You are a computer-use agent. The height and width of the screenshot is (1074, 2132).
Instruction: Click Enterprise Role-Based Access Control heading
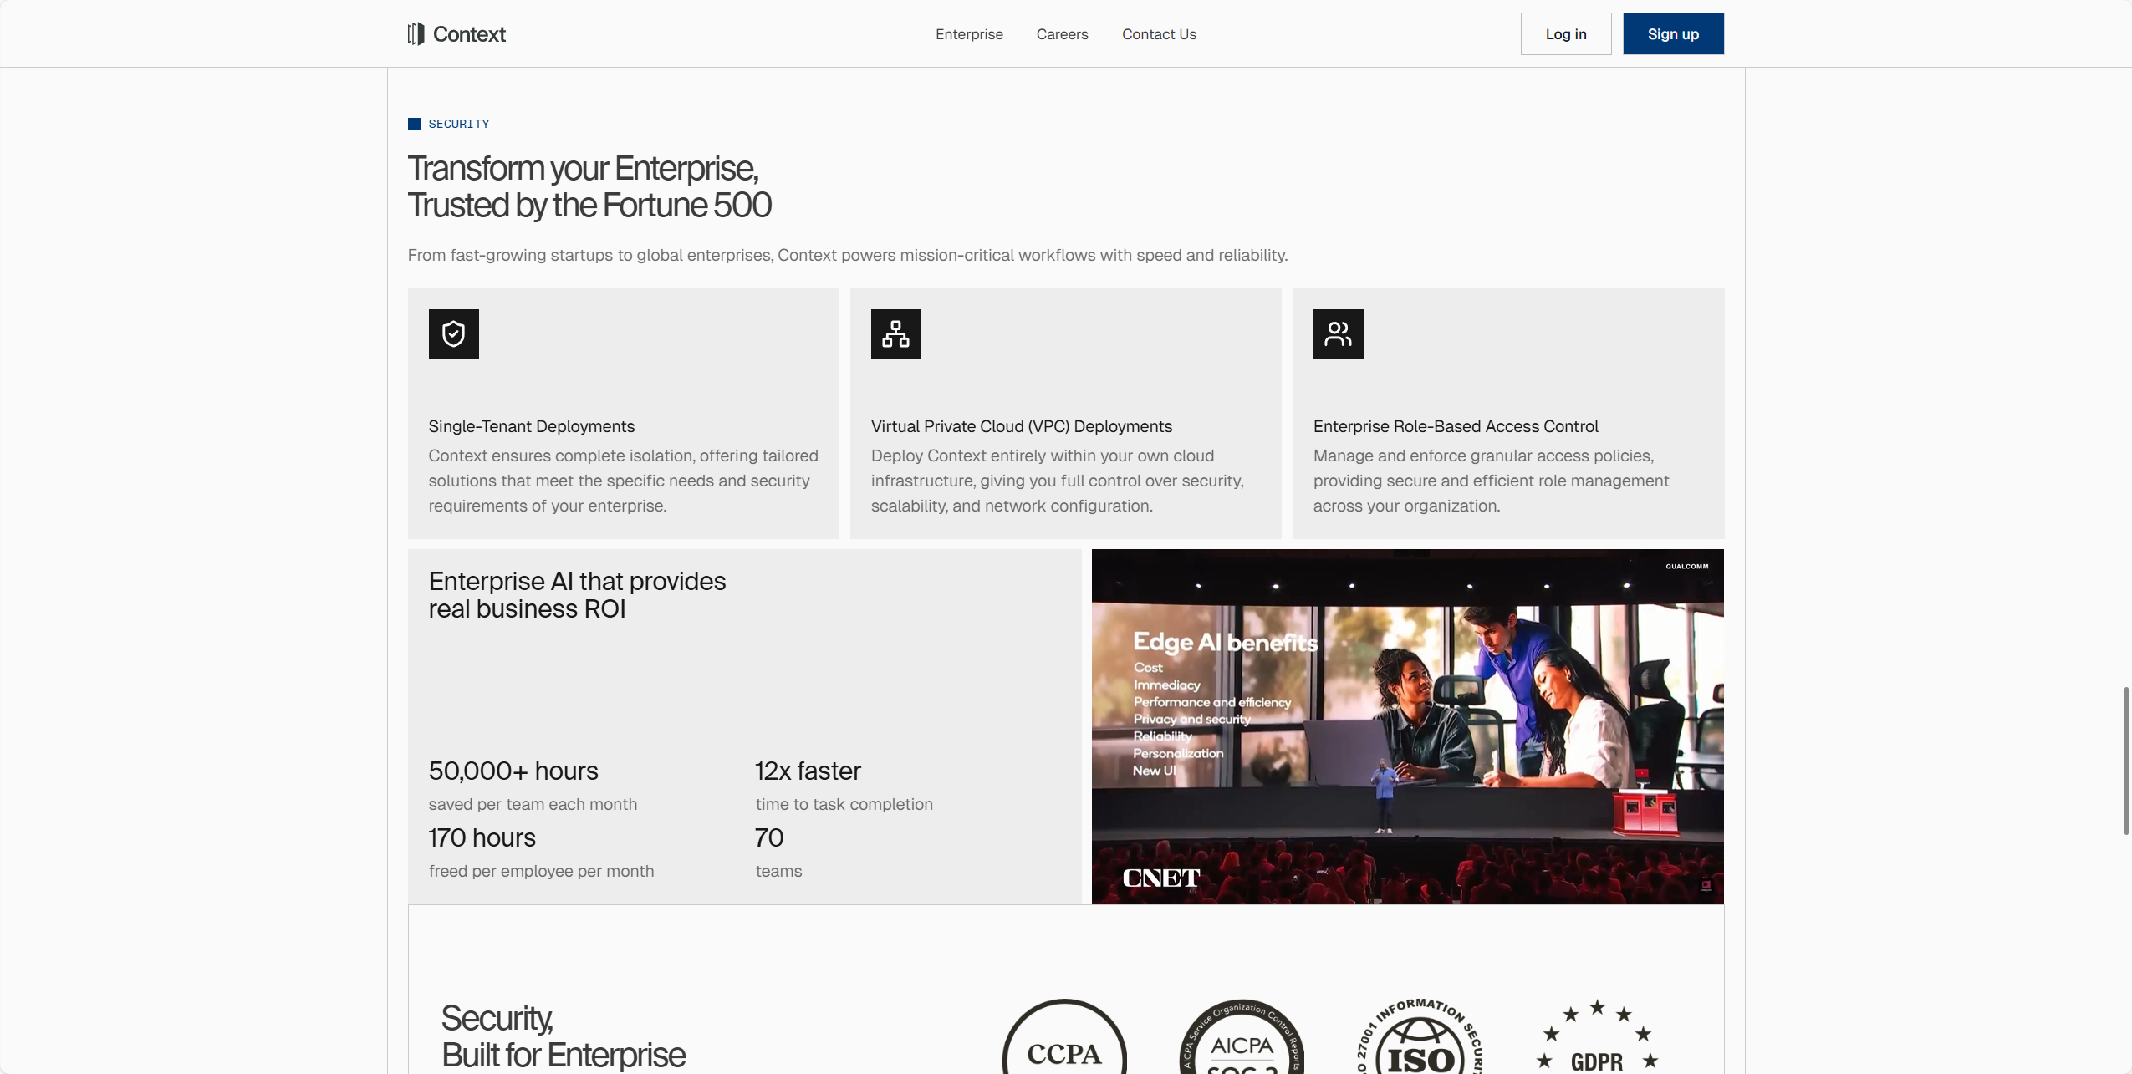tap(1456, 426)
